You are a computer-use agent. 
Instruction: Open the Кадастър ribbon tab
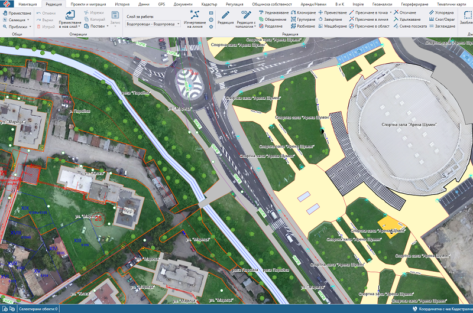coord(209,4)
